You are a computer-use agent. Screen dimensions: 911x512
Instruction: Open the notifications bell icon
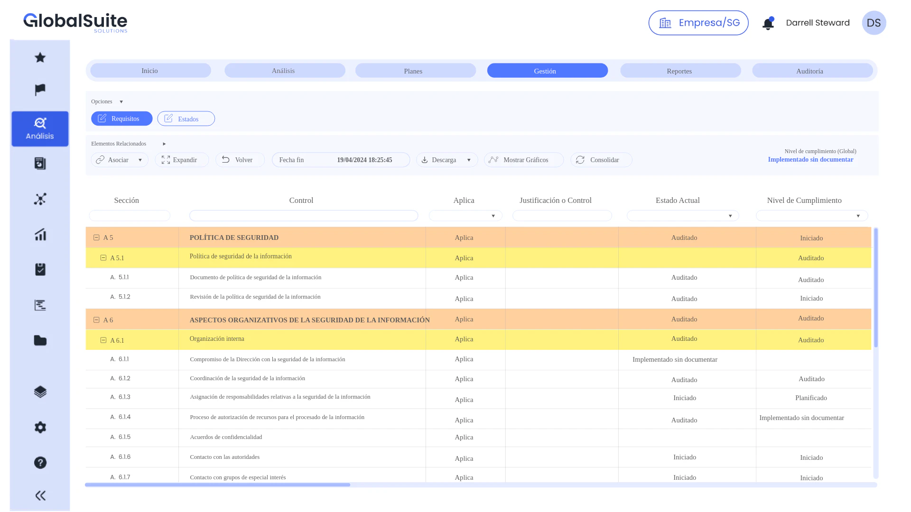tap(768, 23)
